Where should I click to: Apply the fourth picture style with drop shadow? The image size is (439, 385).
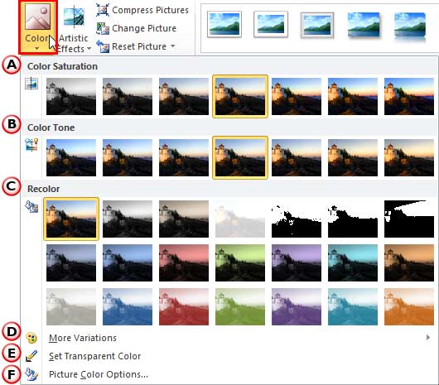point(364,25)
